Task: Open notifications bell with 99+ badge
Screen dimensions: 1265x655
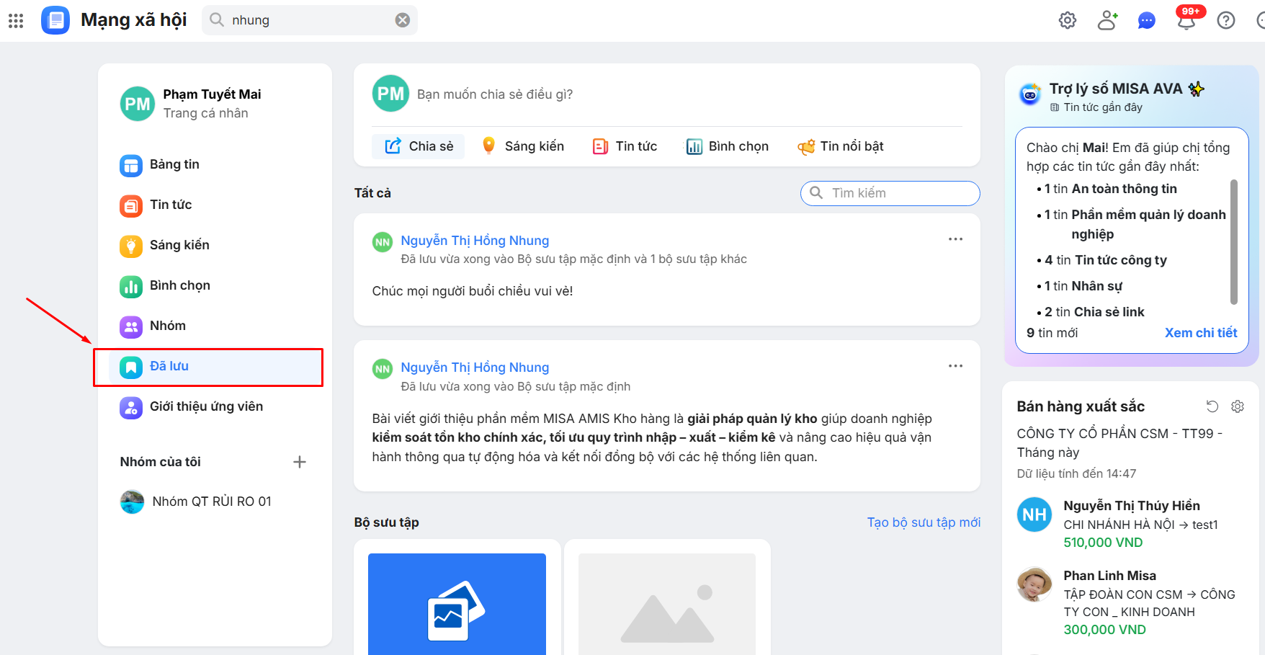Action: 1186,20
